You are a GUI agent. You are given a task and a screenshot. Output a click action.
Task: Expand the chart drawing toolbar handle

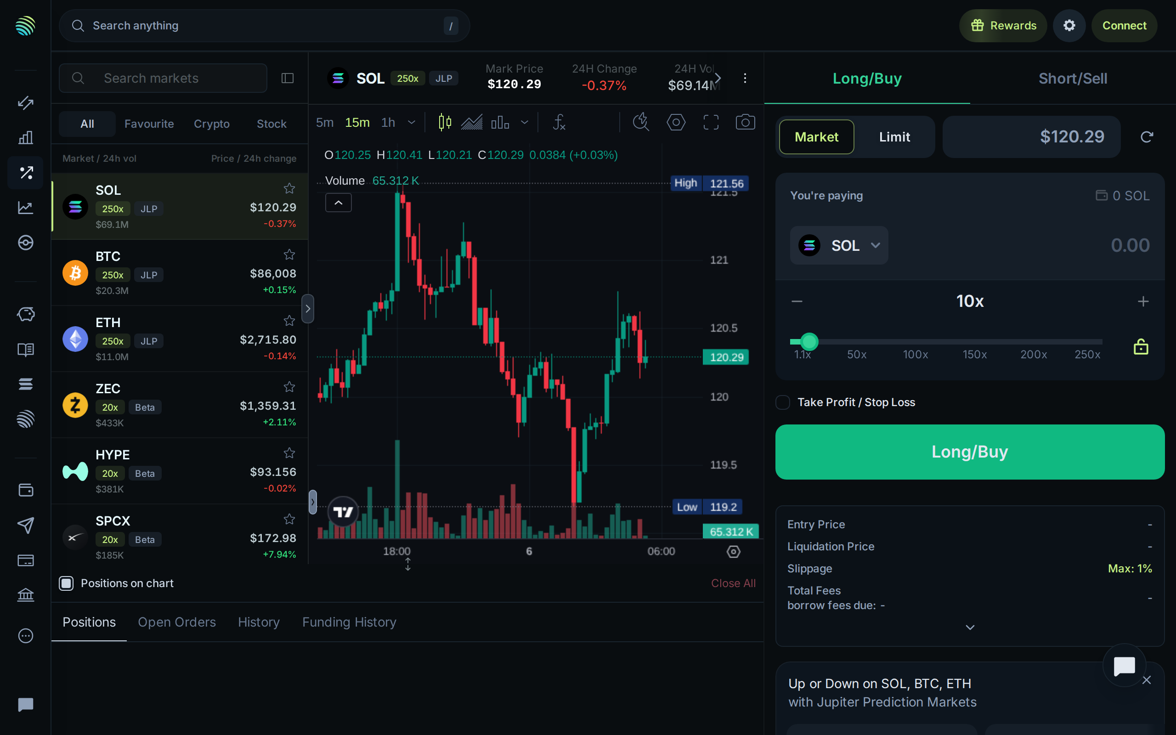point(312,502)
